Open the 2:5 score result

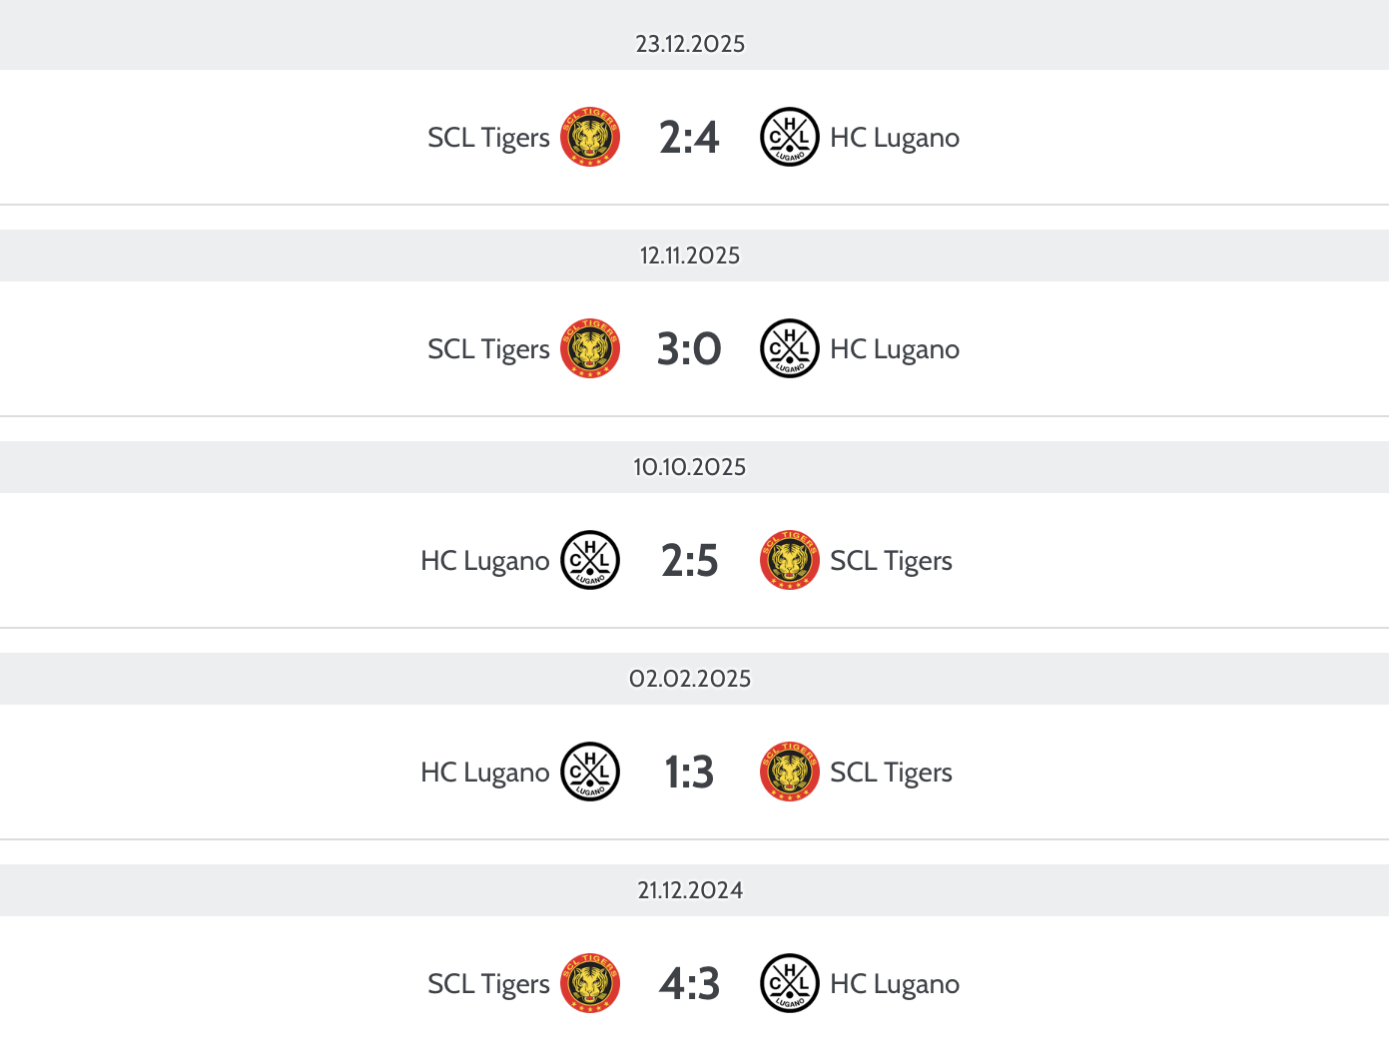click(x=689, y=561)
